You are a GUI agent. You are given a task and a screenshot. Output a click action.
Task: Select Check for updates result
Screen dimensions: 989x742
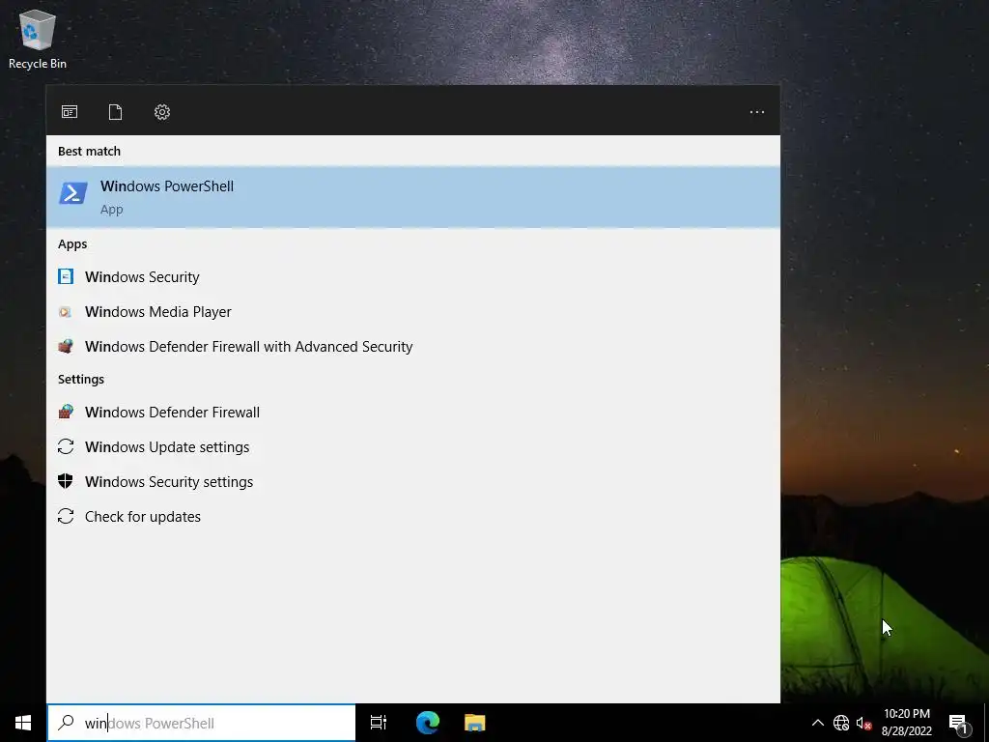(x=413, y=516)
